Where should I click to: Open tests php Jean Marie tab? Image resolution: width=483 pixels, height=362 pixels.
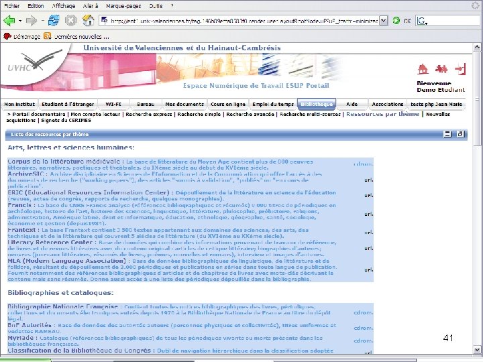coord(436,105)
